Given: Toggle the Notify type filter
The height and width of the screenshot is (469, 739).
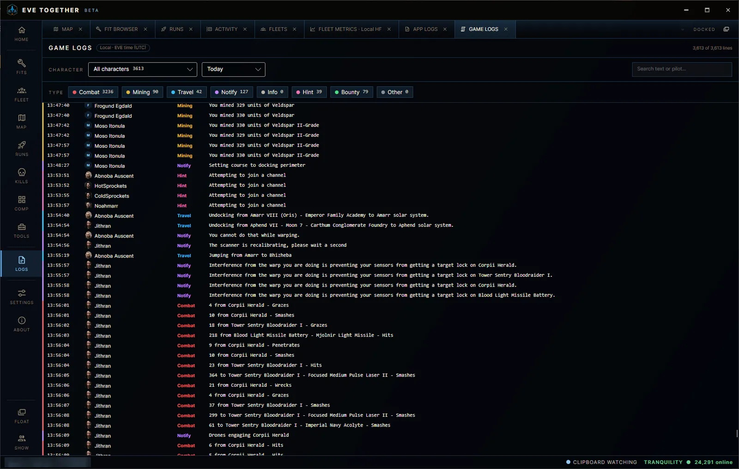Looking at the screenshot, I should tap(231, 92).
